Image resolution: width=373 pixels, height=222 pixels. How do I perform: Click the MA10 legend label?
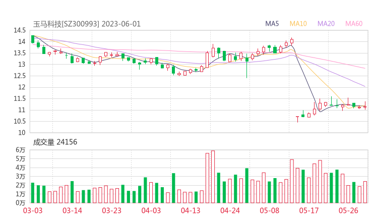click(298, 24)
